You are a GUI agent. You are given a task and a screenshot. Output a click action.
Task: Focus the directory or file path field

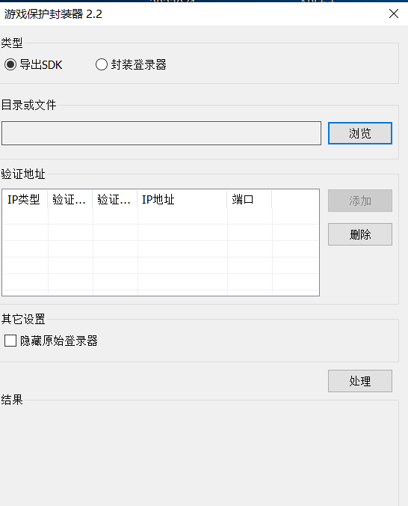click(161, 133)
